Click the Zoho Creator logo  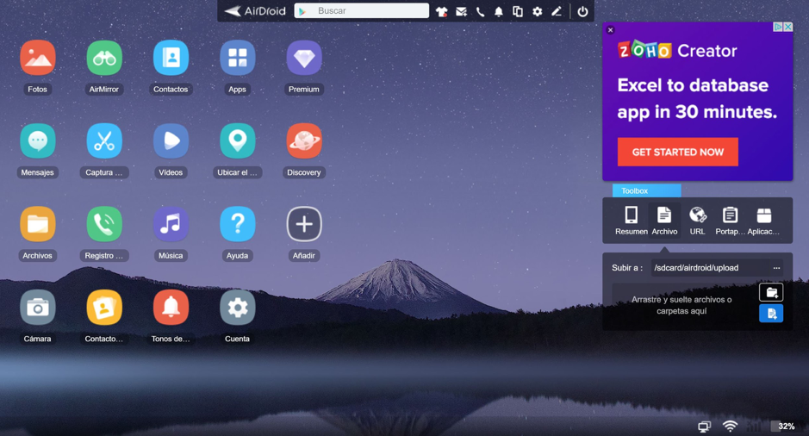pos(677,51)
